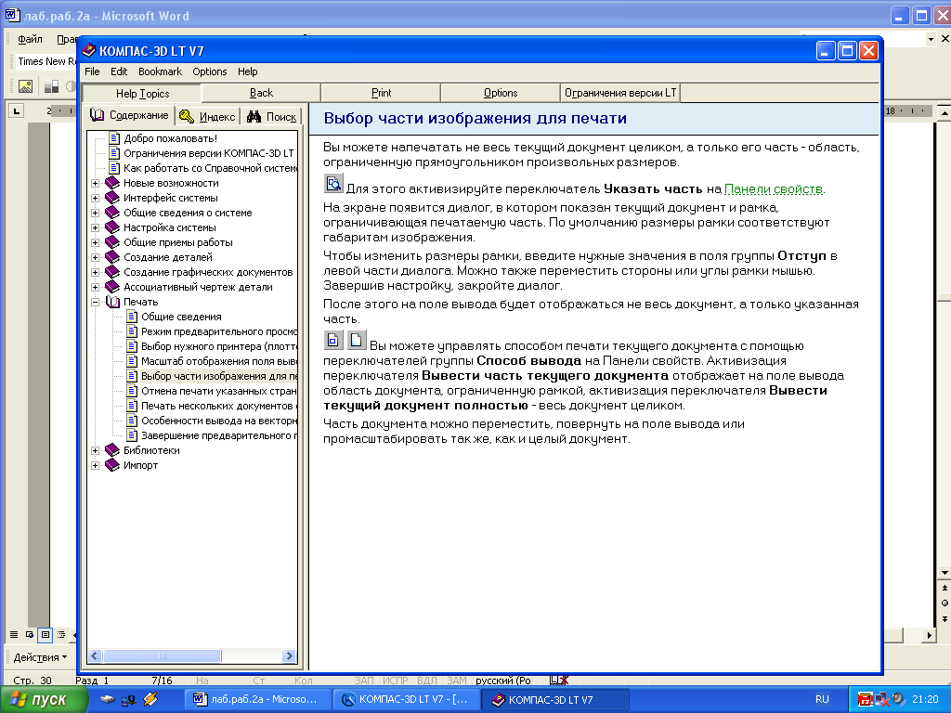Viewport: 951px width, 713px height.
Task: Click the Word vertical scrollbar down arrow
Action: pos(944,572)
